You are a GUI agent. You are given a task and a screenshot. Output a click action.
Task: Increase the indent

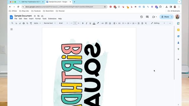click(x=142, y=23)
